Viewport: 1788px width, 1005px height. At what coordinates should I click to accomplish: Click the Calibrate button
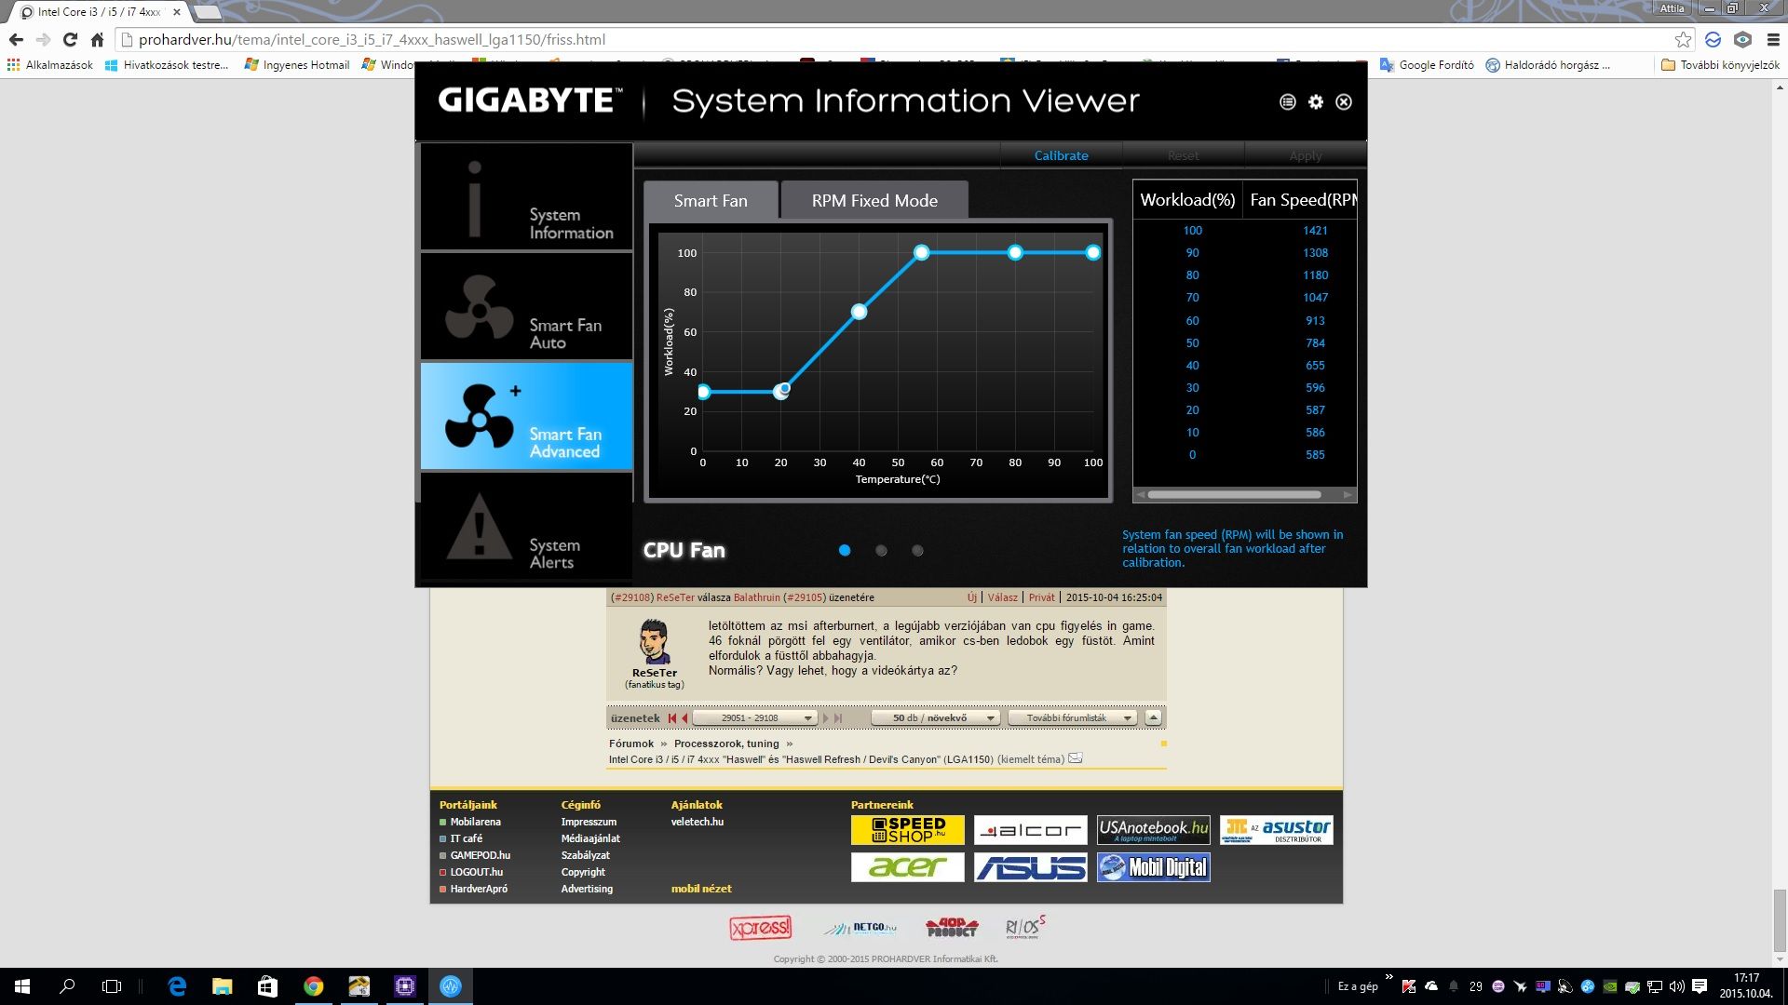point(1061,155)
